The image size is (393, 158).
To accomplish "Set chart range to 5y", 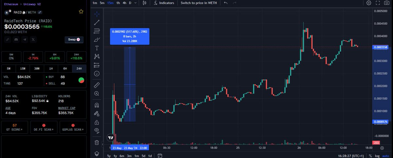I will [109, 156].
